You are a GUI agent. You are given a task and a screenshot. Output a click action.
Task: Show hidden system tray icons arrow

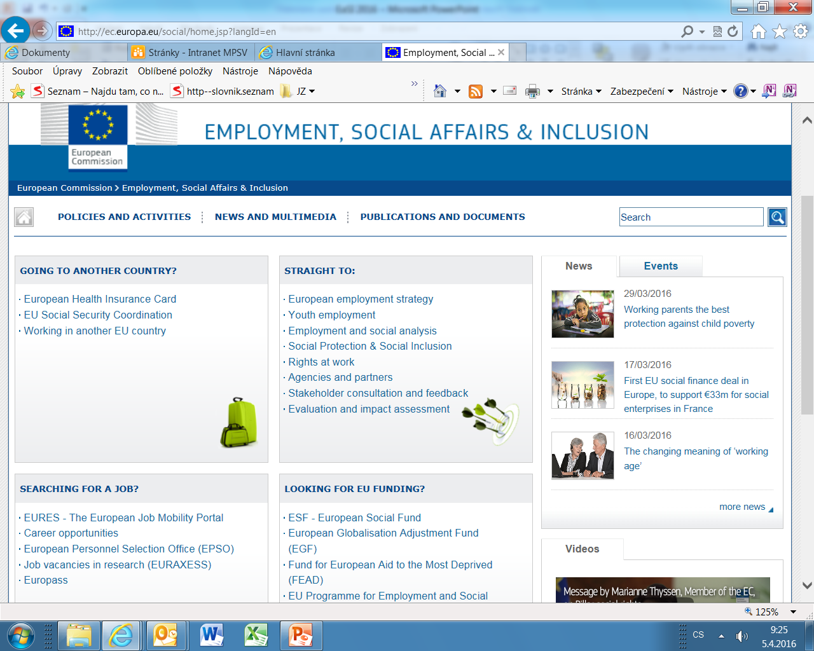tap(721, 636)
